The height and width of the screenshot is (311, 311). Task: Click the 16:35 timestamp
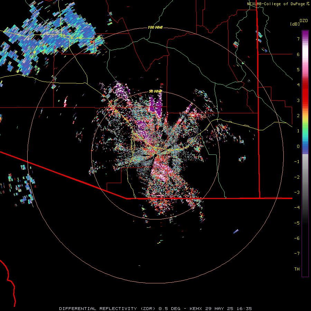click(245, 309)
